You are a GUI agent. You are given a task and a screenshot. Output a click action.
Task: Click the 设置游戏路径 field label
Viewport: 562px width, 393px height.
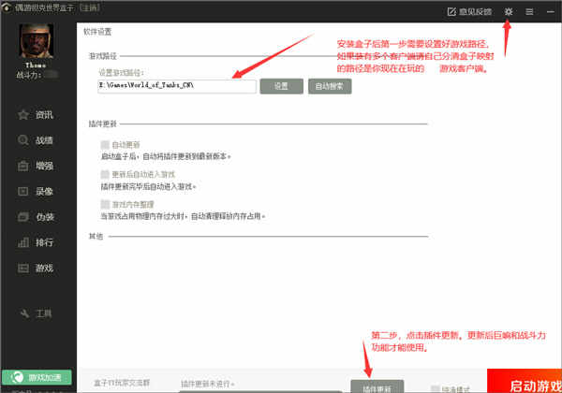tap(121, 73)
